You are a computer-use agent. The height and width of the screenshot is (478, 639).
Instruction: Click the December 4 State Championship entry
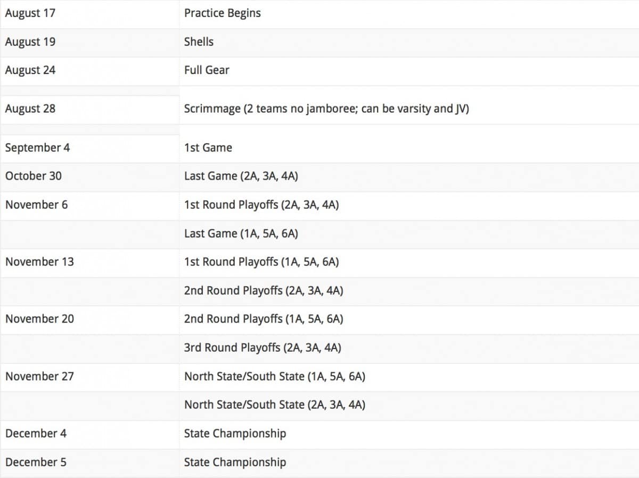[x=235, y=433]
